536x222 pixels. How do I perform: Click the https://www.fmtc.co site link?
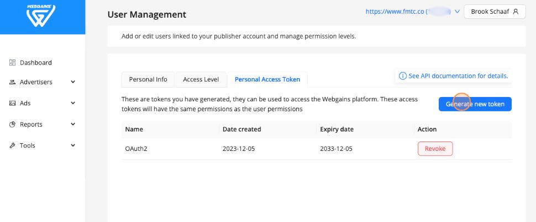click(x=395, y=11)
